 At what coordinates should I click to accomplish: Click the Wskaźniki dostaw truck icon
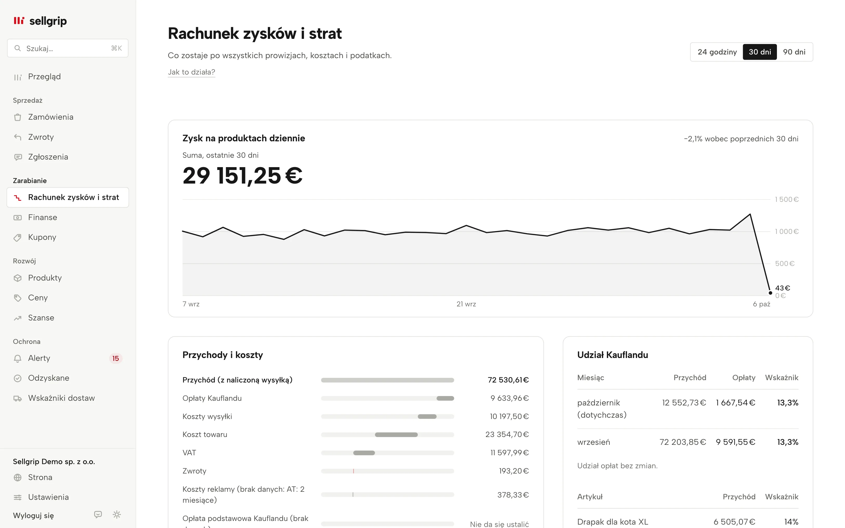[17, 398]
